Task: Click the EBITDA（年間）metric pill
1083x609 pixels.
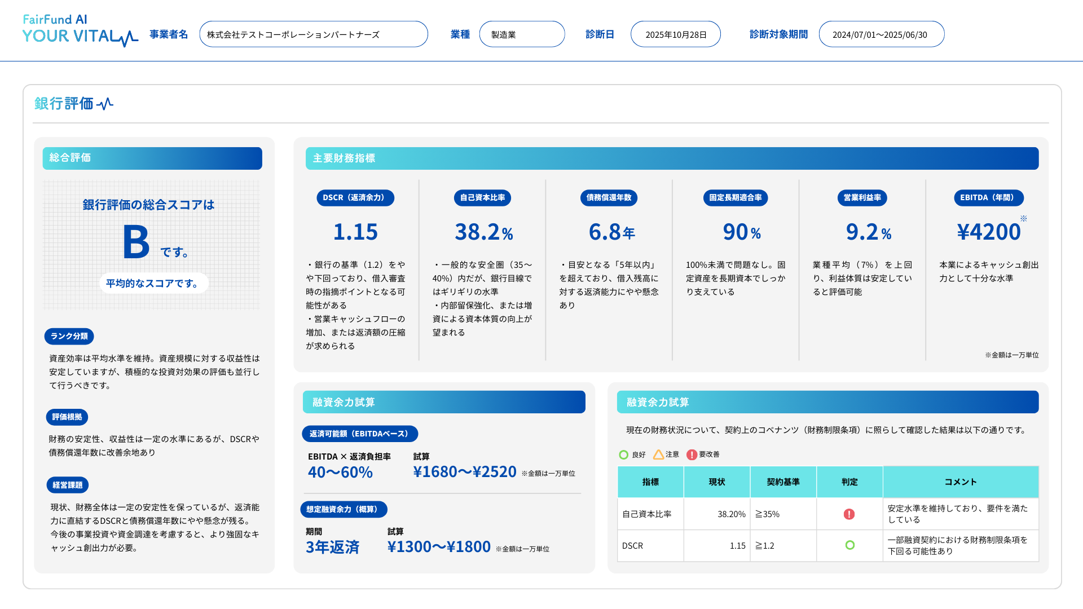Action: (x=989, y=198)
